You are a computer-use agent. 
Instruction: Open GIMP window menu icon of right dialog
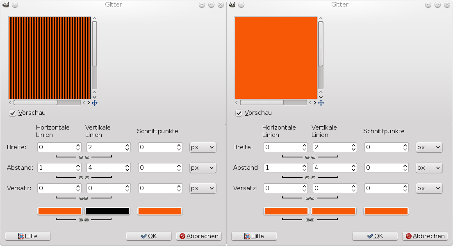pyautogui.click(x=232, y=5)
